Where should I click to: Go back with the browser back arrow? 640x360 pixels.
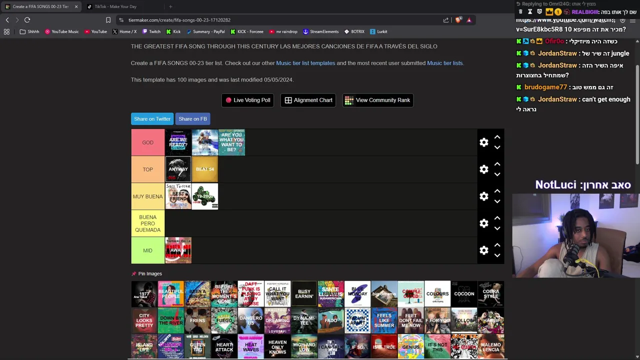pyautogui.click(x=7, y=20)
